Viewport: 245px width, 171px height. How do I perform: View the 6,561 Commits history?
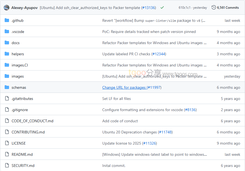tap(228, 8)
